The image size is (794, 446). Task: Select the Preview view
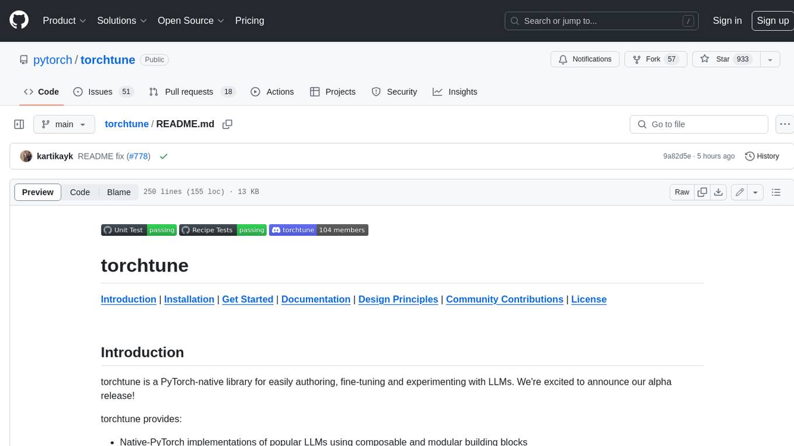click(x=38, y=192)
